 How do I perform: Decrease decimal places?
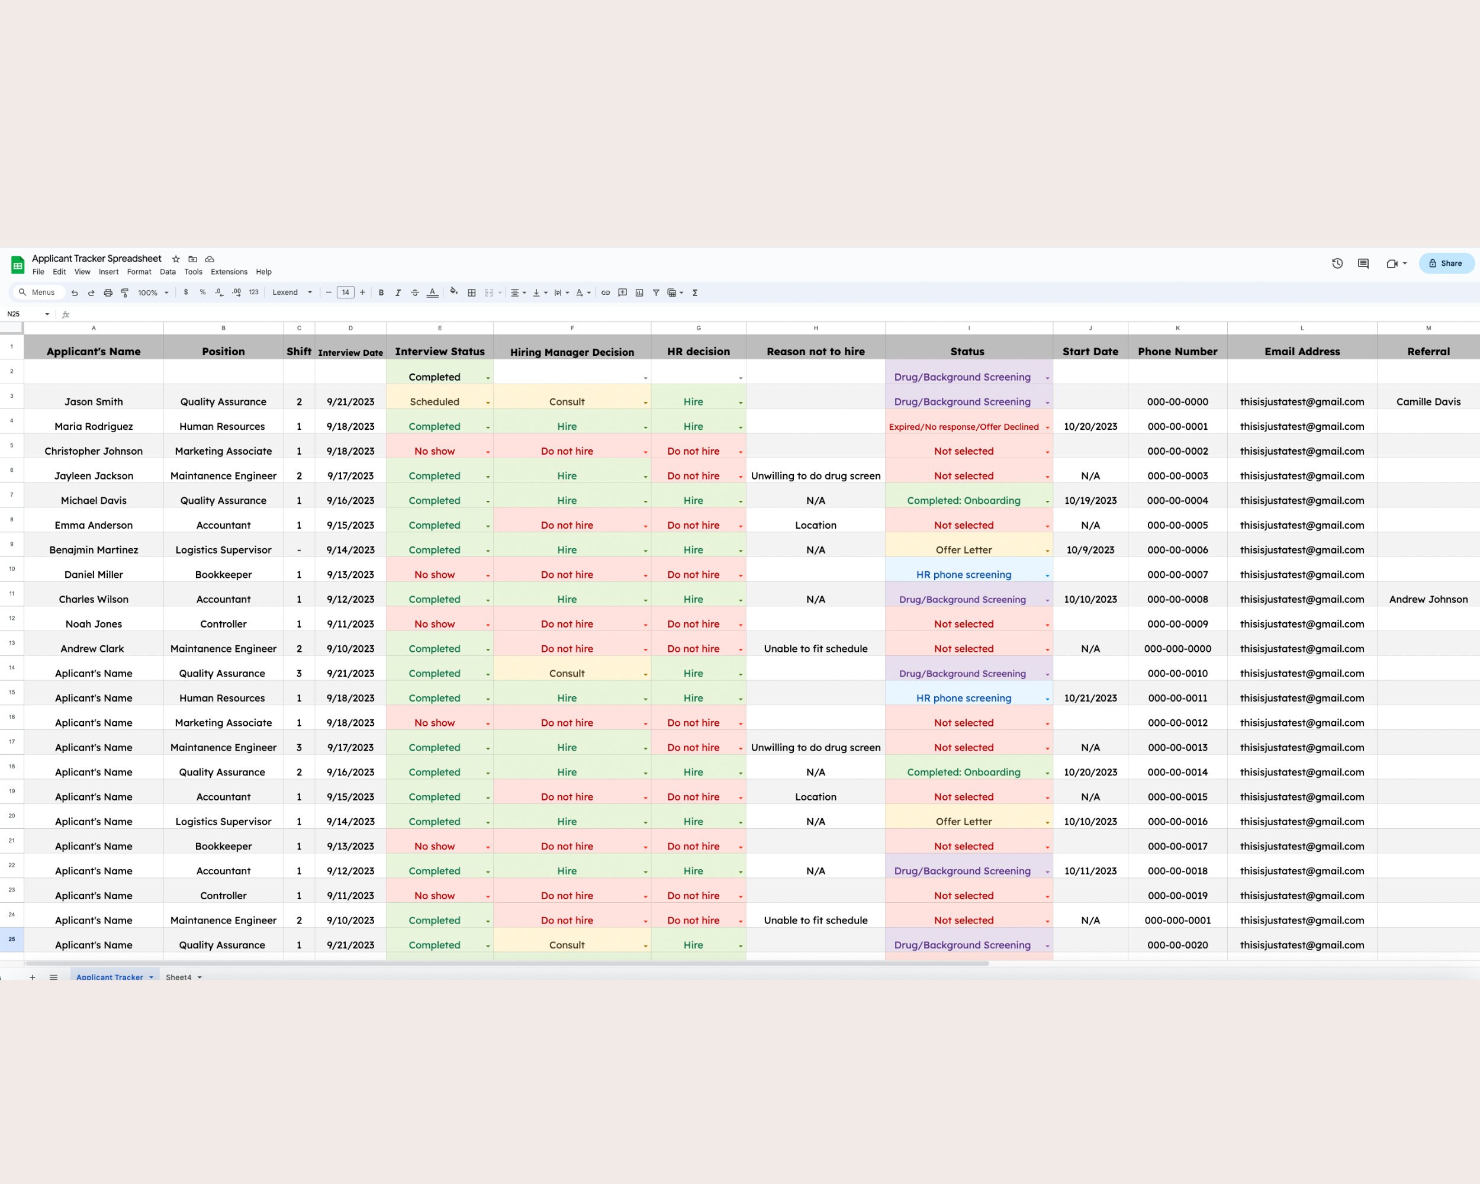tap(220, 292)
